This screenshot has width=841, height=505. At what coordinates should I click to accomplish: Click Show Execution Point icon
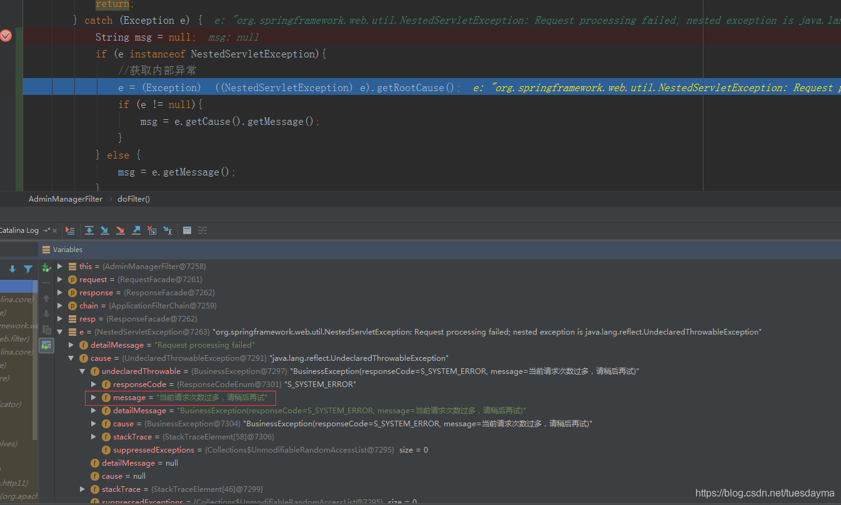[70, 230]
